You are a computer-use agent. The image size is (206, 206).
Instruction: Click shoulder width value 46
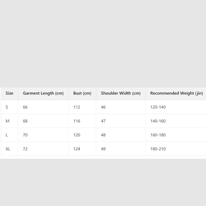tap(103, 107)
